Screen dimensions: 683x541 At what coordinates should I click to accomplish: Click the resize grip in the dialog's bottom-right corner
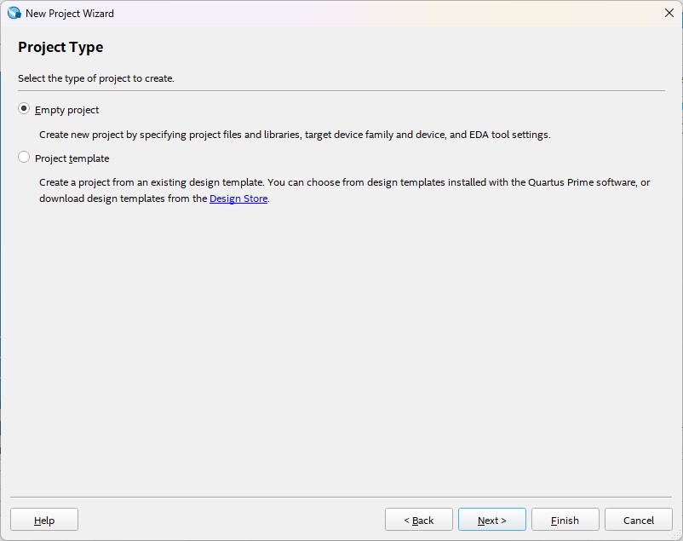coord(677,536)
